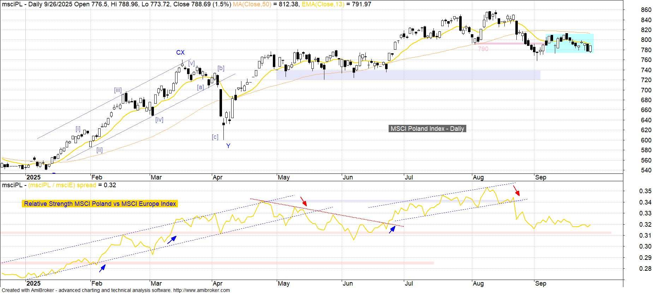Click the red arrow in mid-May on spread
Viewport: 653px width, 293px height.
tap(304, 201)
